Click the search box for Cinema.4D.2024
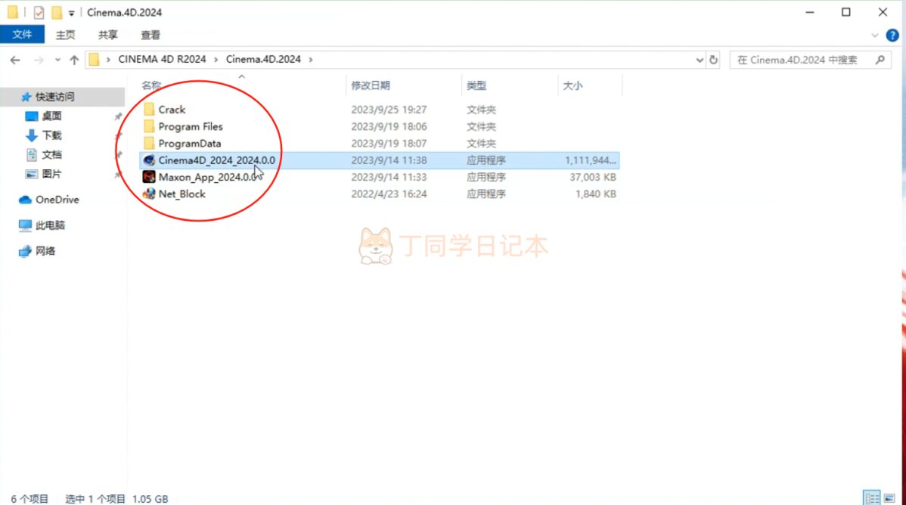This screenshot has width=906, height=505. [803, 60]
